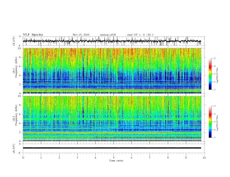Click the upper color scale bar for ch.1
The image size is (230, 177).
(210, 74)
